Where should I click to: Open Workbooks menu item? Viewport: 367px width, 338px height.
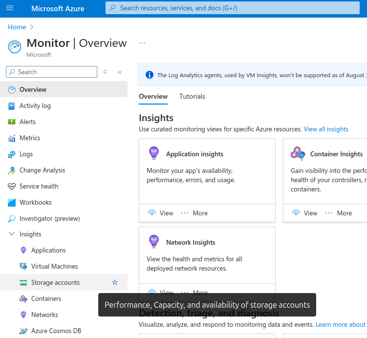[64, 203]
